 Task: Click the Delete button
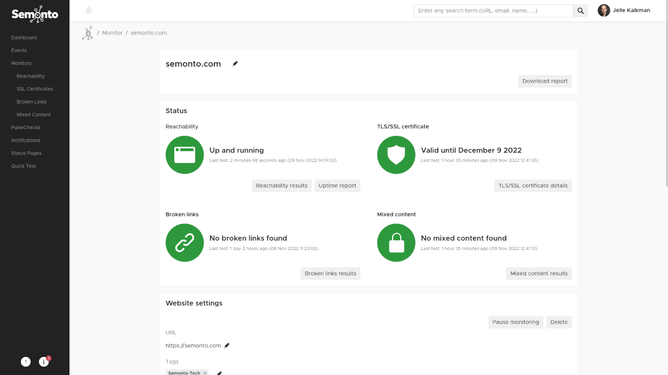click(559, 322)
